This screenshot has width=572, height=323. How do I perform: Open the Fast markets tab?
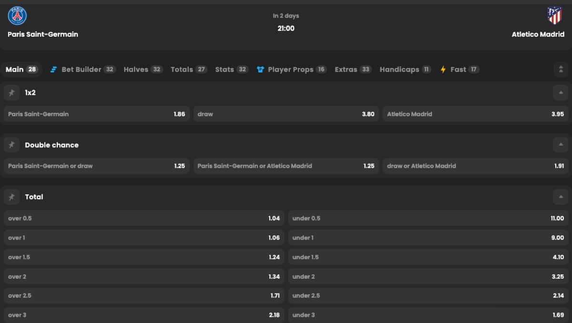point(460,70)
